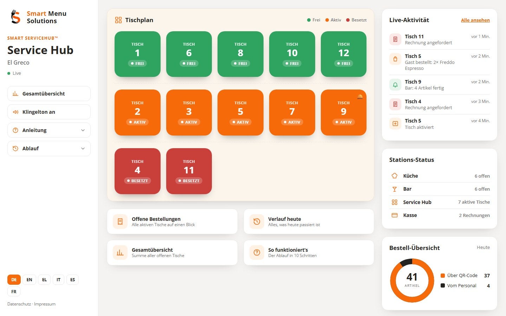Screen dimensions: 506x316
Task: Click the bell icon next to Tisch 9 activity
Action: tap(395, 85)
